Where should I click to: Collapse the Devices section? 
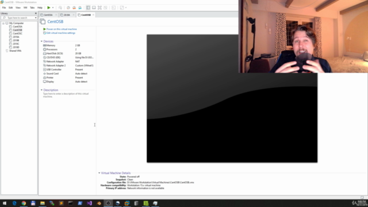(x=41, y=41)
